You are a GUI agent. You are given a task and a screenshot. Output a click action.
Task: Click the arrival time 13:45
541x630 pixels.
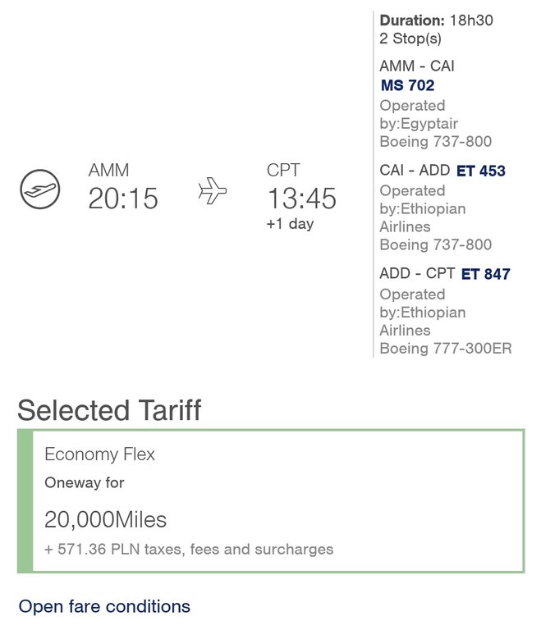pos(301,199)
